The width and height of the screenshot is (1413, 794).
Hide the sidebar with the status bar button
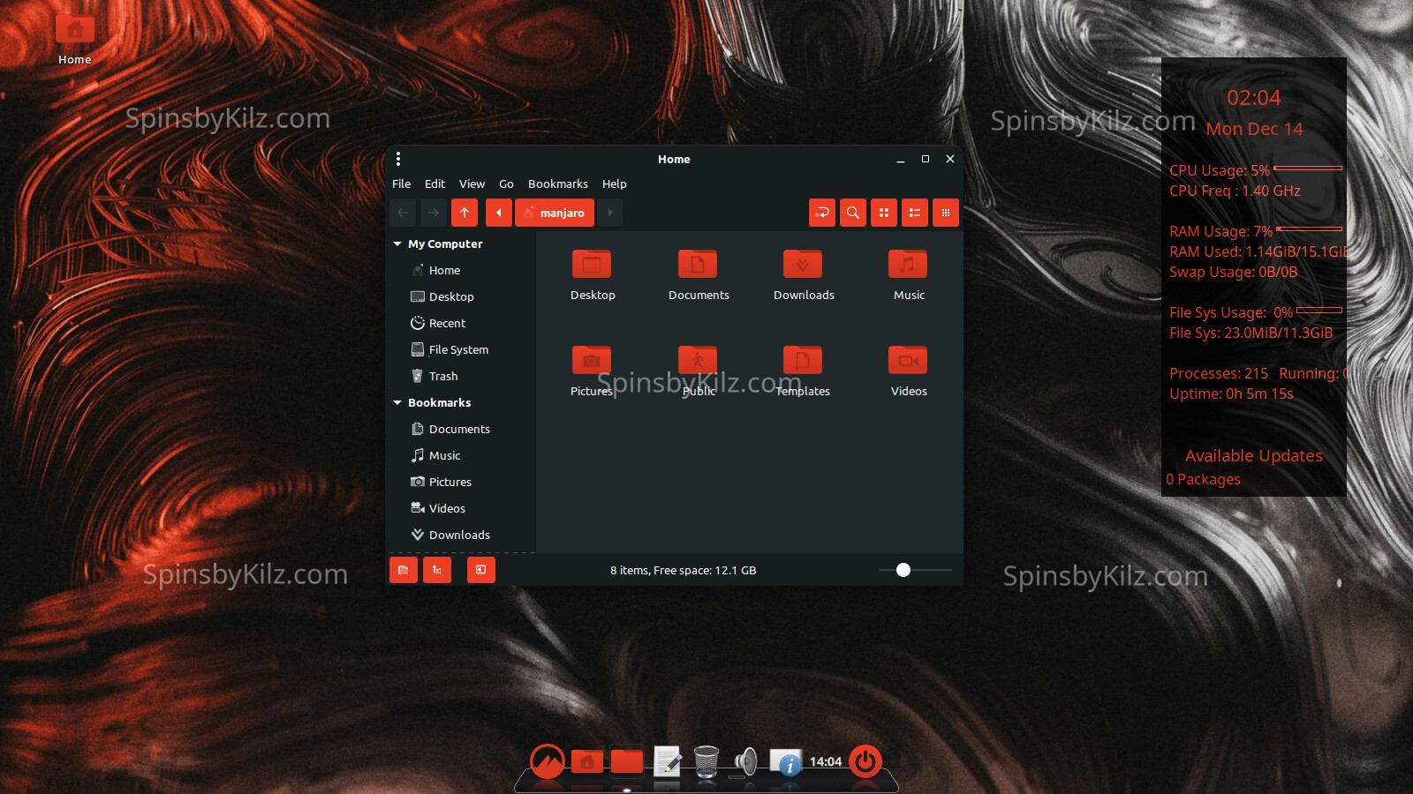click(480, 570)
